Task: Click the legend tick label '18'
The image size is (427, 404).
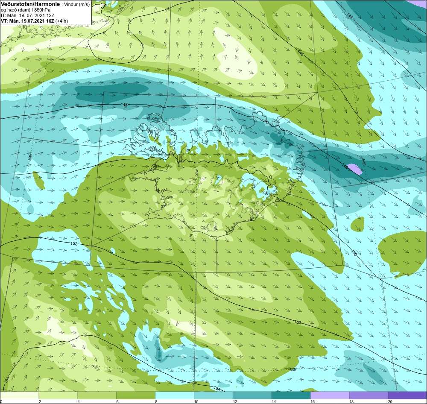Action: tap(351, 401)
